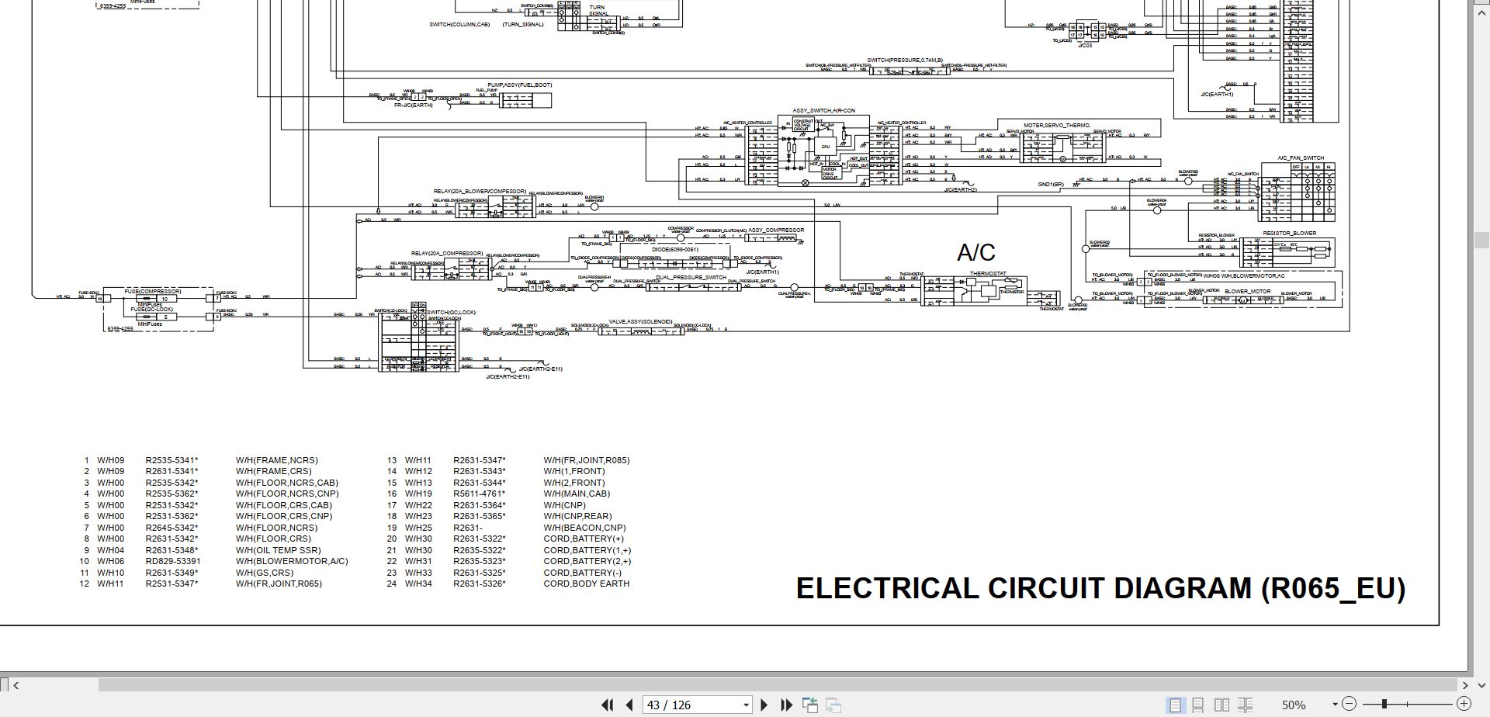Viewport: 1490px width, 717px height.
Task: Click the zoom in plus button
Action: tap(1464, 704)
